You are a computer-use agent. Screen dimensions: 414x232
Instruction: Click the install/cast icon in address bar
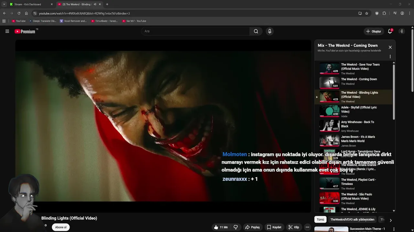tap(360, 13)
